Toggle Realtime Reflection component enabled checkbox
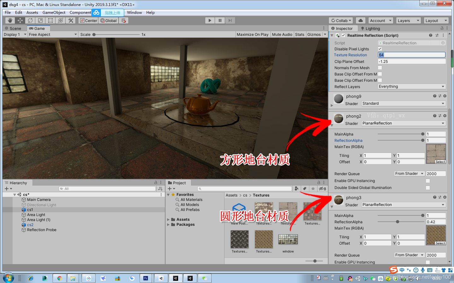This screenshot has width=454, height=283. (343, 35)
